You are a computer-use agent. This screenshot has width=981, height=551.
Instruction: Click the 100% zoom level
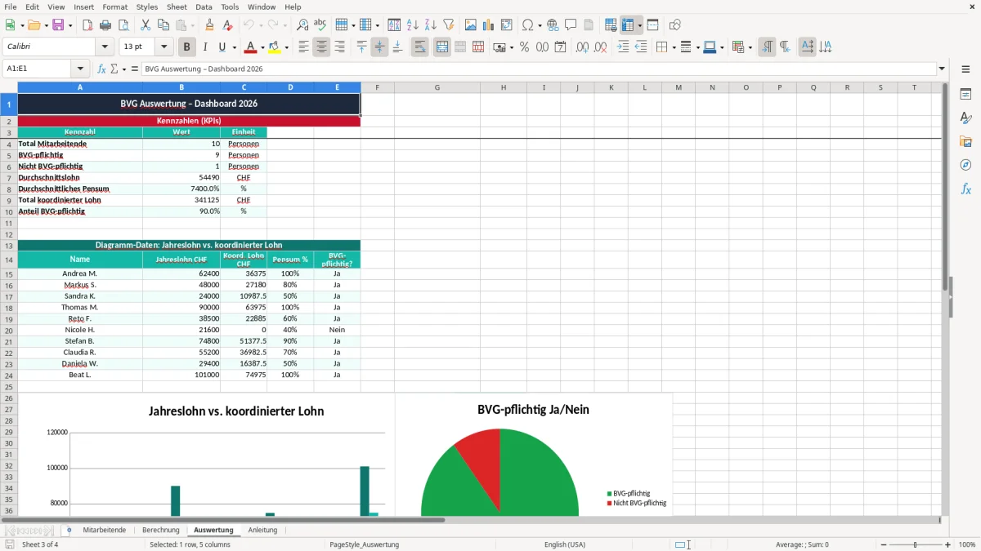coord(967,544)
